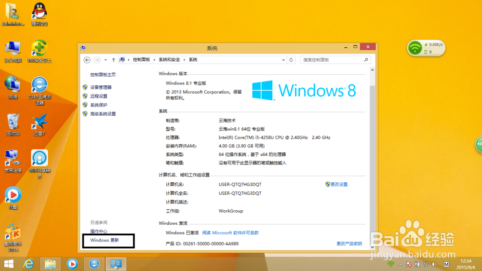This screenshot has width=482, height=271.
Task: Open Internet Explorer from the taskbar
Action: click(x=29, y=264)
